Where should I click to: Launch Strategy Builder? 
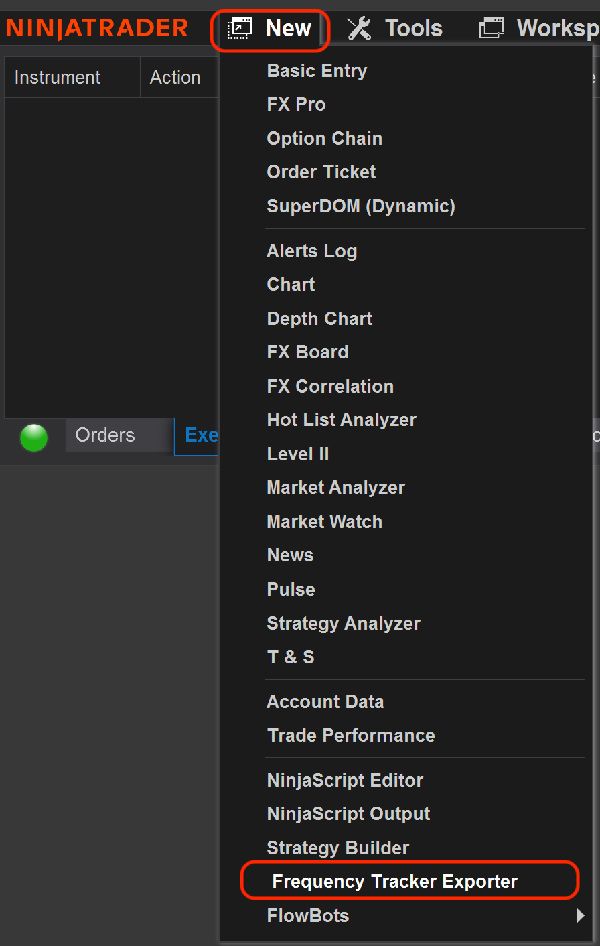[337, 848]
